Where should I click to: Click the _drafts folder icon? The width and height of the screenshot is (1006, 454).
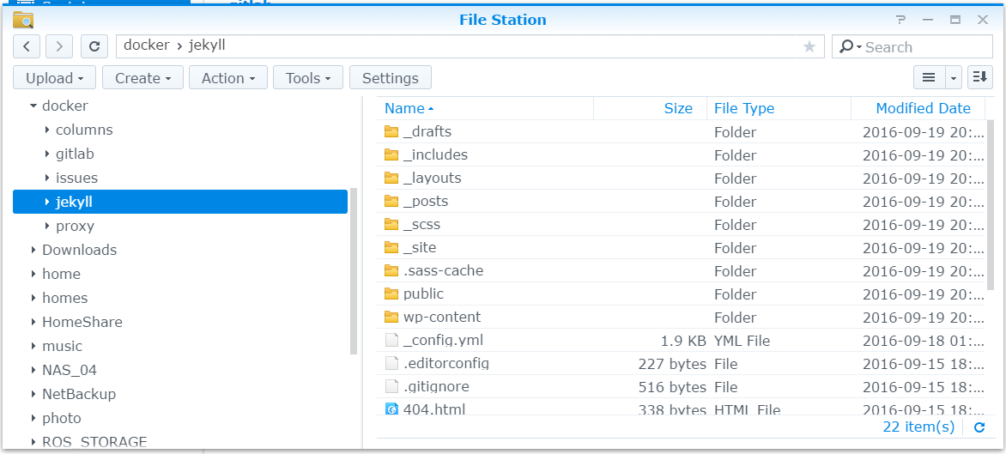[391, 131]
